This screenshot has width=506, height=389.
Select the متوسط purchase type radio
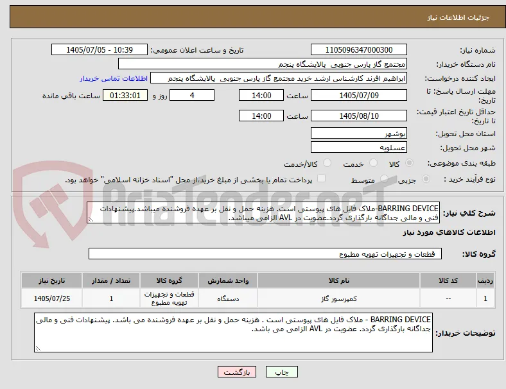(384, 179)
